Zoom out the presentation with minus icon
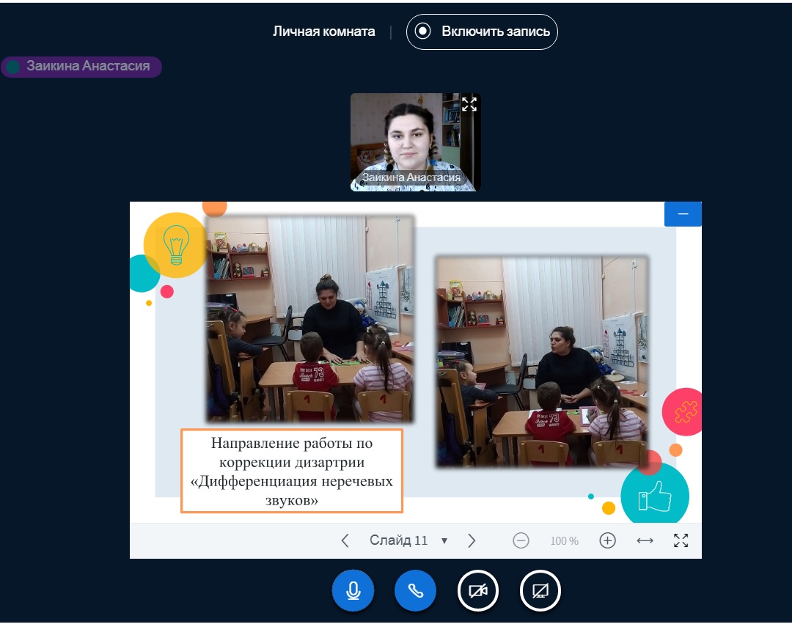The height and width of the screenshot is (624, 792). (x=521, y=540)
